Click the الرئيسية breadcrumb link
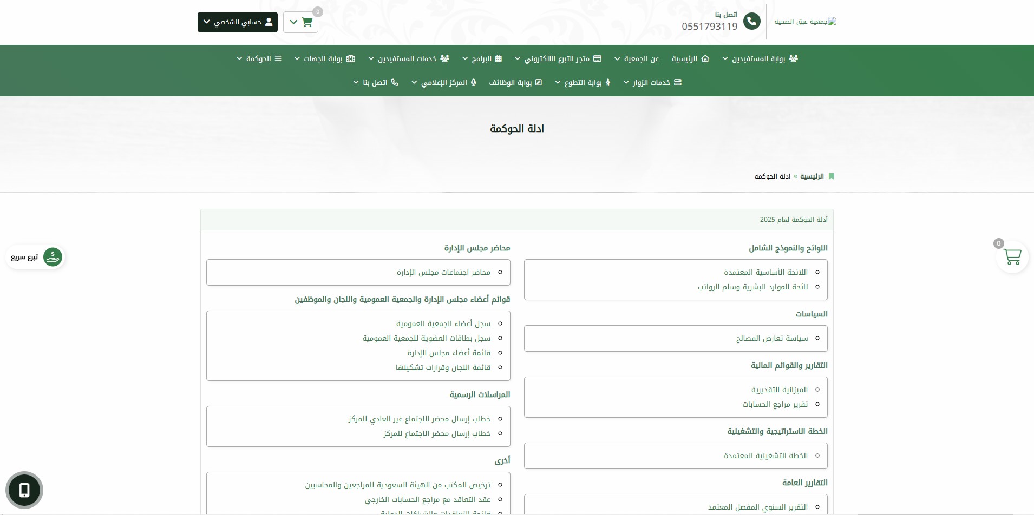Image resolution: width=1034 pixels, height=515 pixels. click(x=812, y=176)
